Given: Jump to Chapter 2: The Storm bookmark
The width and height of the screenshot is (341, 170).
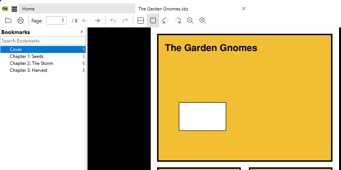Looking at the screenshot, I should [43, 63].
